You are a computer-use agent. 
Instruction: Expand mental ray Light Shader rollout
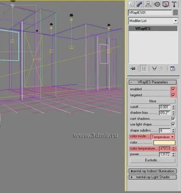[x=152, y=177]
